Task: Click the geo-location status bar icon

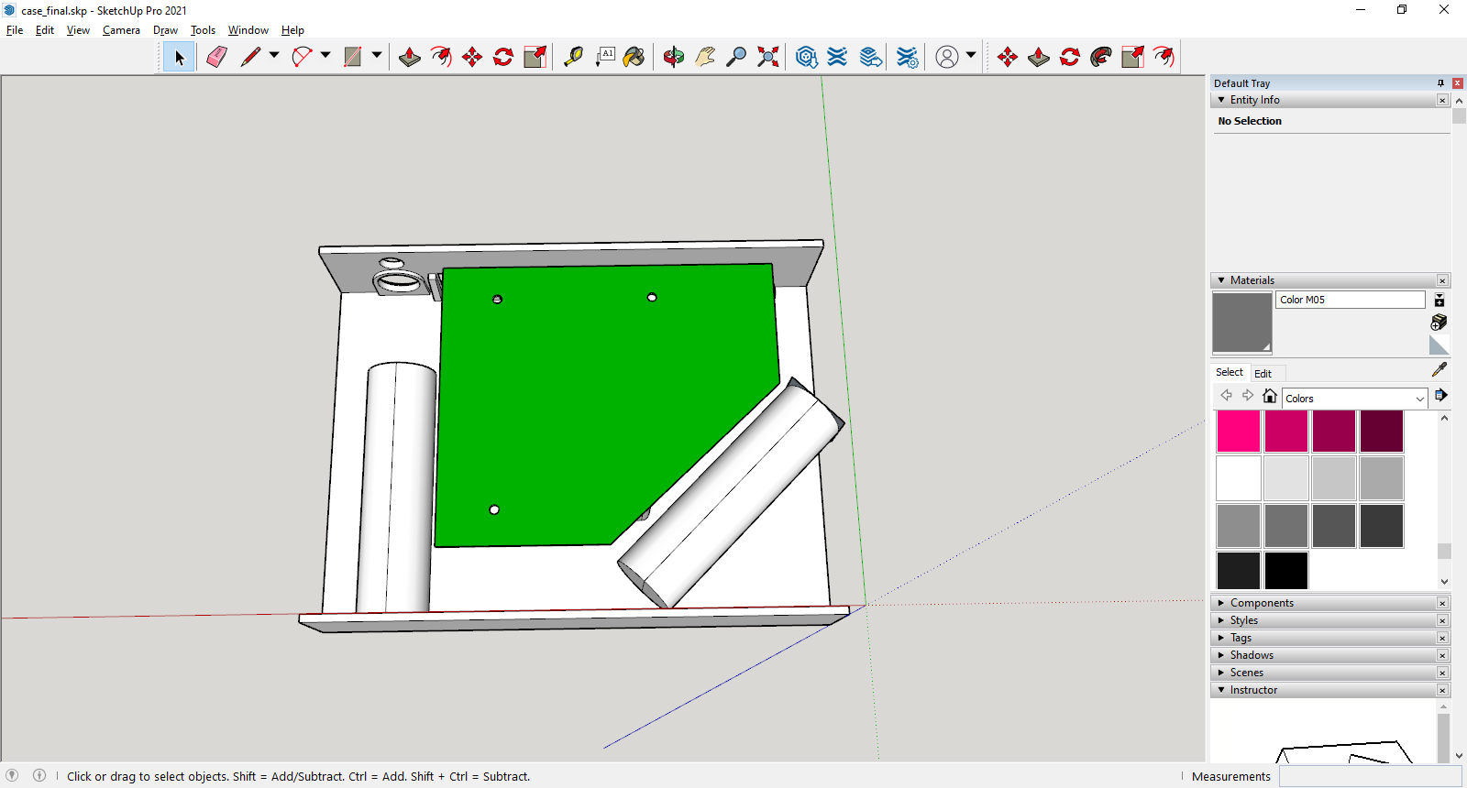Action: click(12, 775)
